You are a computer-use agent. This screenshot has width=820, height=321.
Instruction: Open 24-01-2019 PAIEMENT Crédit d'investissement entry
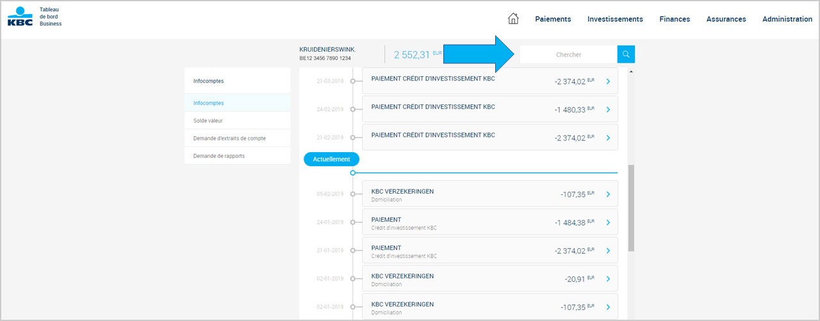tap(490, 223)
